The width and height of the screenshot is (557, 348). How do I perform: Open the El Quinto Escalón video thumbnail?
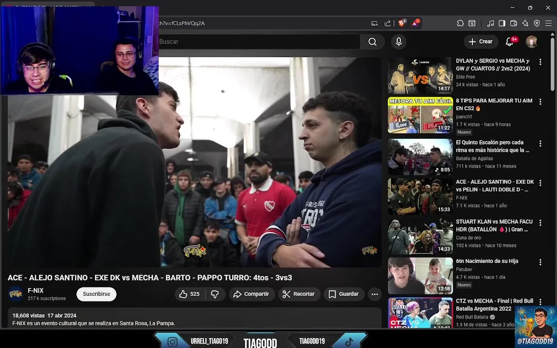point(420,157)
